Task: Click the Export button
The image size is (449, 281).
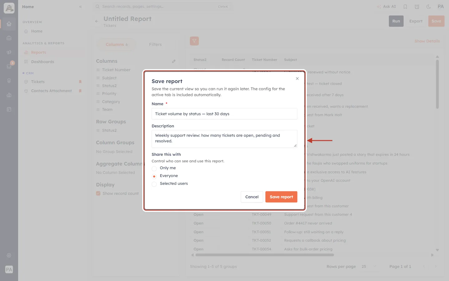Action: point(416,21)
